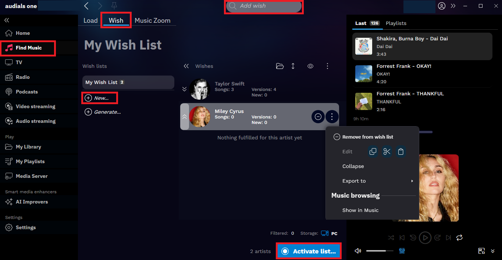Toggle repeat mode in player
The height and width of the screenshot is (260, 502).
[x=459, y=238]
